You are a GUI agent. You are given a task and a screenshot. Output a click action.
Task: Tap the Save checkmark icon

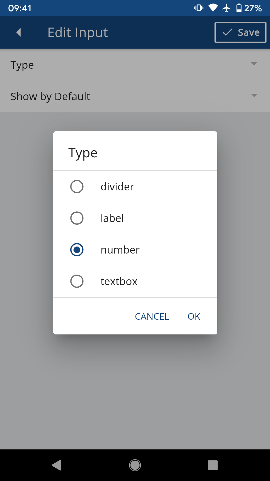pyautogui.click(x=227, y=32)
